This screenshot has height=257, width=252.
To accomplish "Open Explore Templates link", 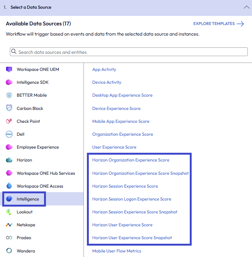I will coord(219,24).
